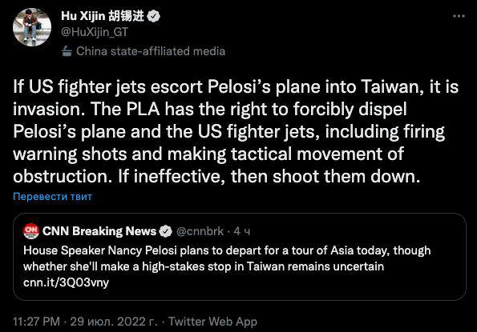The image size is (477, 332).
Task: Click the CNN logo avatar
Action: tap(31, 231)
